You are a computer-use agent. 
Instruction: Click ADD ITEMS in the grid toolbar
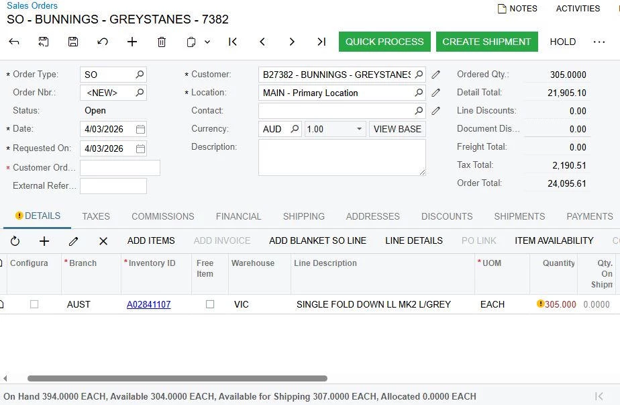pos(151,240)
